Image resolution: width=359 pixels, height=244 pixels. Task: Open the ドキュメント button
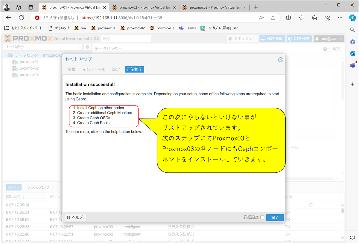242,39
